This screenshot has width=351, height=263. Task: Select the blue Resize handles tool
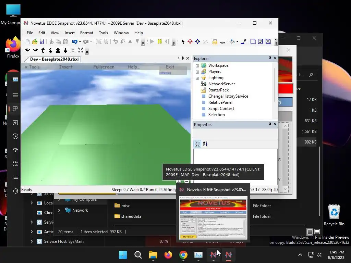tap(197, 41)
